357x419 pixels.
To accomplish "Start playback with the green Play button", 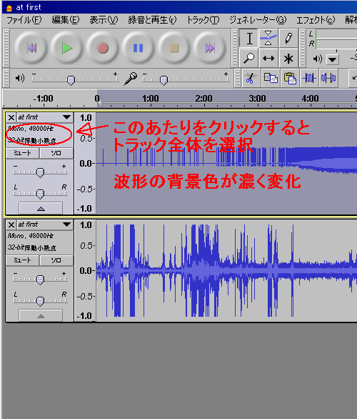I will tap(67, 48).
